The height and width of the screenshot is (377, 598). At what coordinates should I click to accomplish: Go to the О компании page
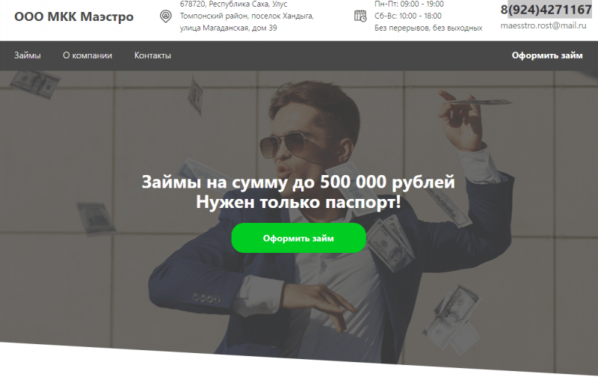87,55
